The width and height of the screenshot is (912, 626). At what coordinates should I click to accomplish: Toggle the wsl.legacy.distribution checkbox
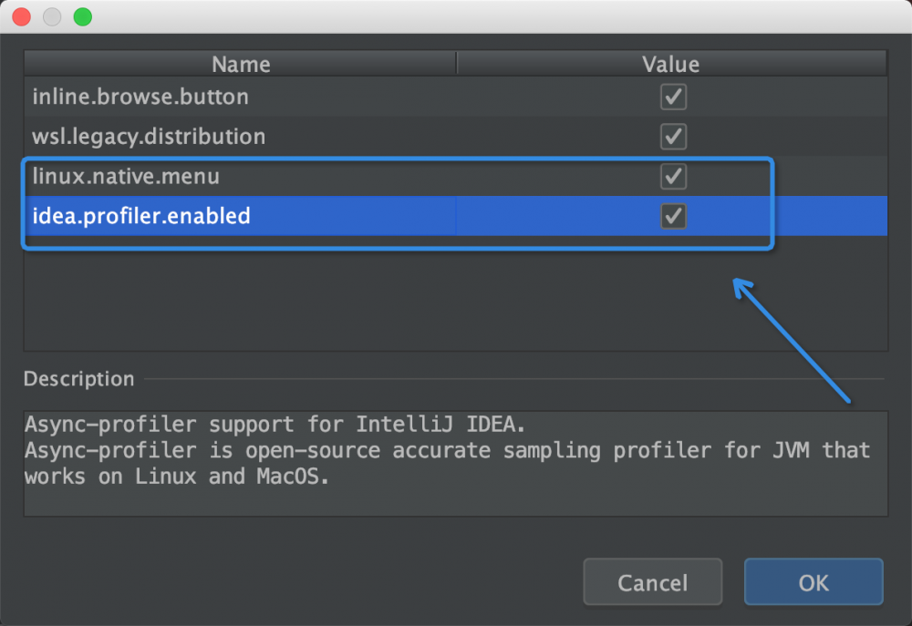673,137
